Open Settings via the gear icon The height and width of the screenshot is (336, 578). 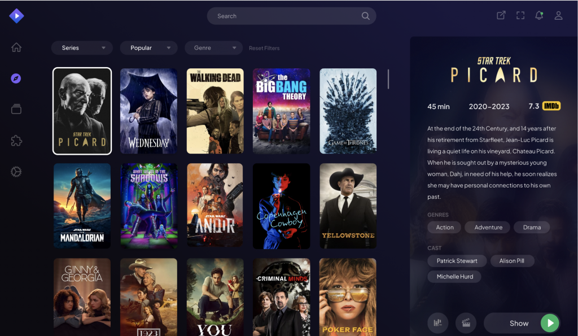click(x=16, y=171)
